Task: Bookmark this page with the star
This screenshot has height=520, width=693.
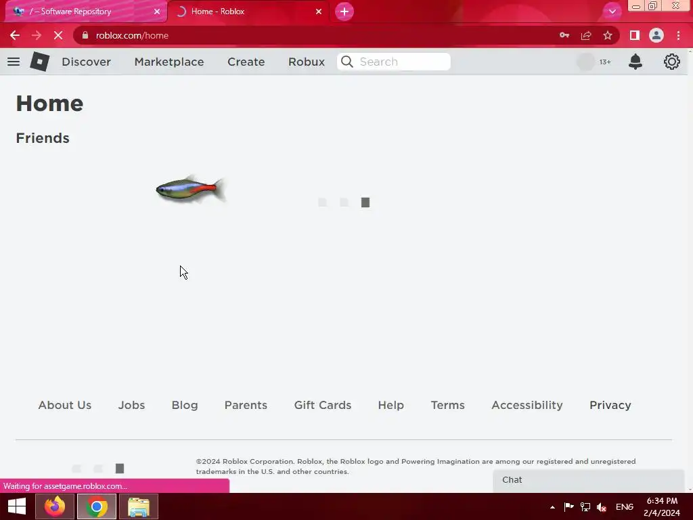Action: [608, 35]
